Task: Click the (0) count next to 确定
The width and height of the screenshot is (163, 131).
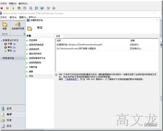Action: click(x=14, y=48)
